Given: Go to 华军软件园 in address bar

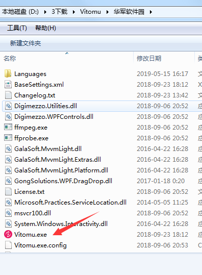Looking at the screenshot, I should 129,12.
